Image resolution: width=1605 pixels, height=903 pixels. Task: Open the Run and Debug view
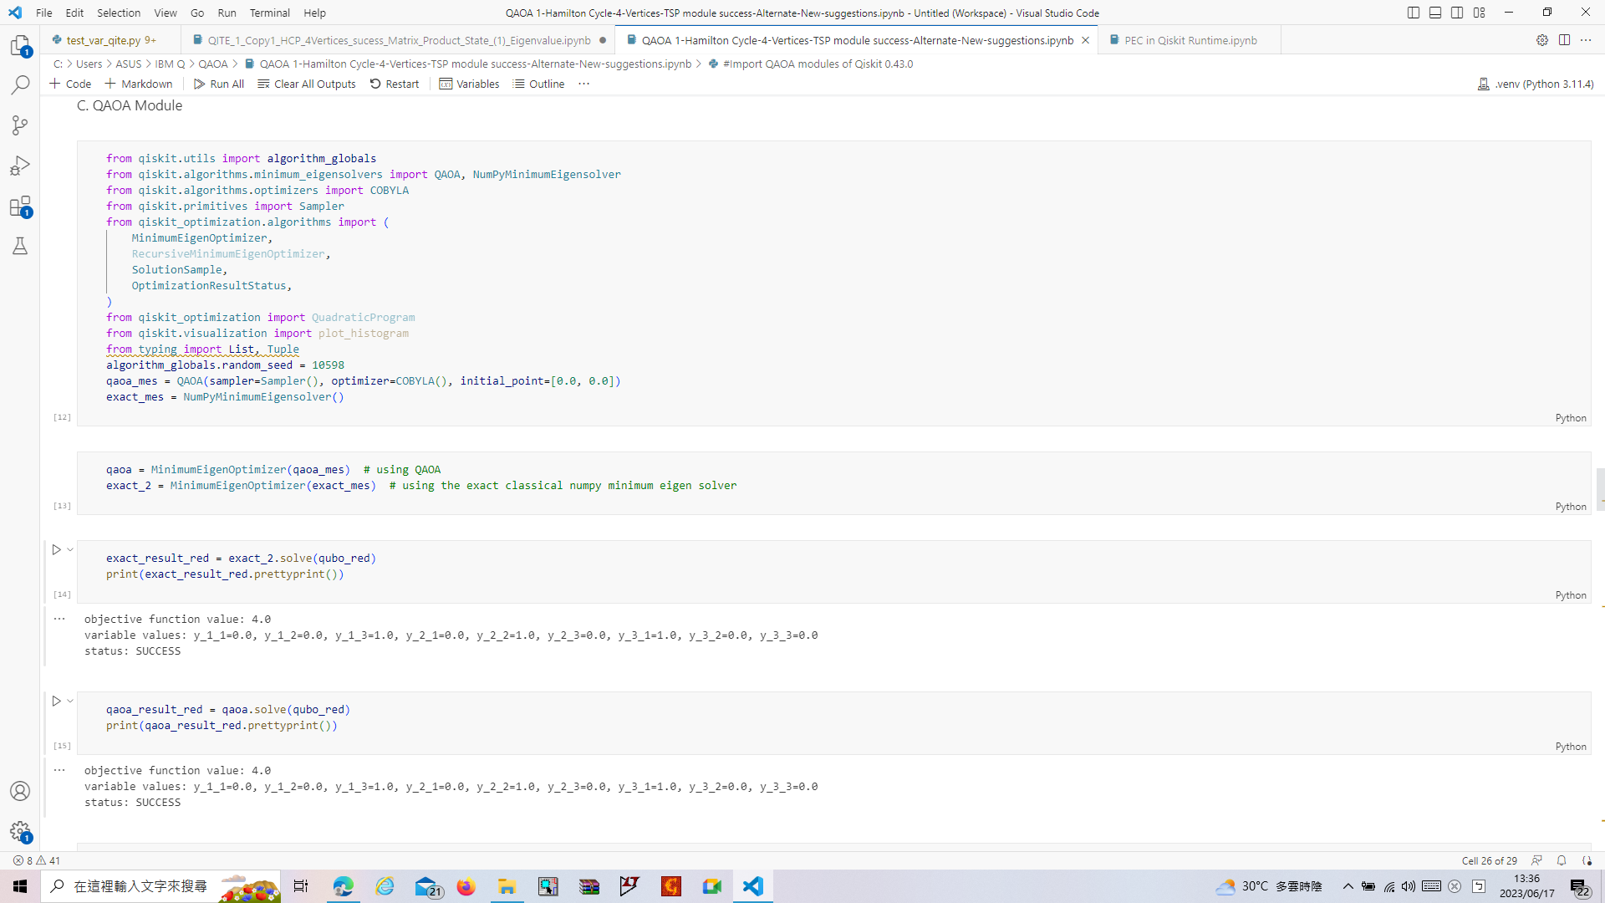click(x=20, y=165)
